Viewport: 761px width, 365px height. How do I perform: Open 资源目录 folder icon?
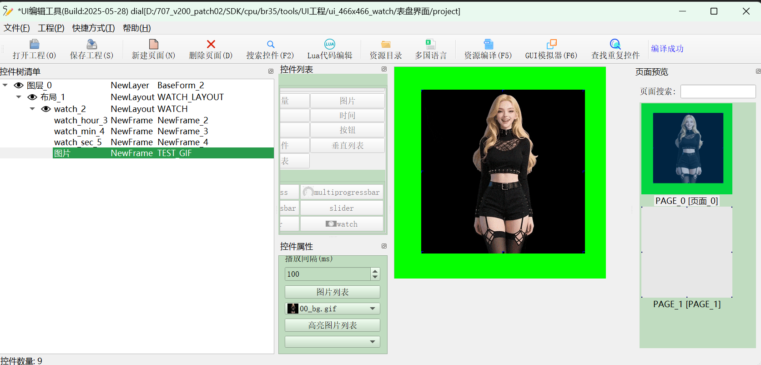point(386,44)
